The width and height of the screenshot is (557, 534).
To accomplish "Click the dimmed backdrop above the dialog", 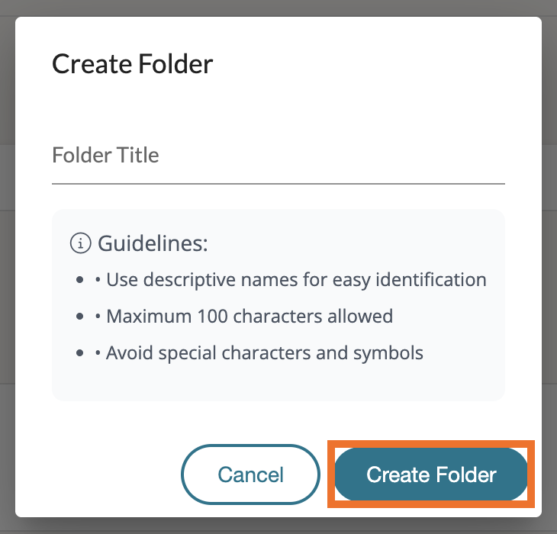I will tap(278, 8).
